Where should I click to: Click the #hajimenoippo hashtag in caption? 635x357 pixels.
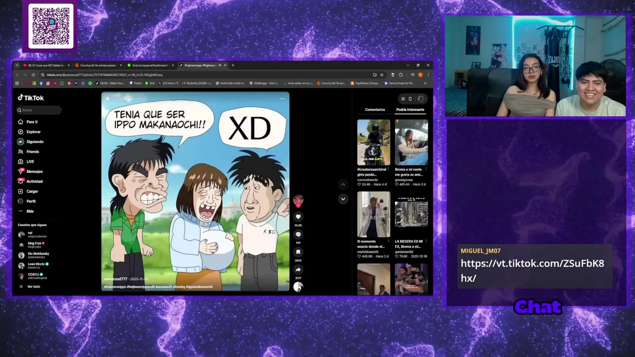point(114,287)
